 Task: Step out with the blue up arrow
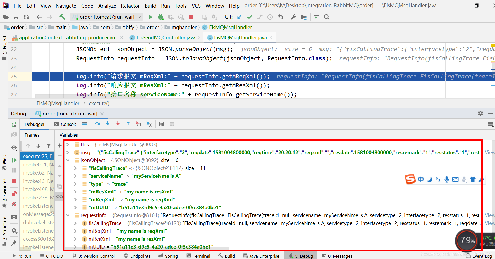pos(128,124)
